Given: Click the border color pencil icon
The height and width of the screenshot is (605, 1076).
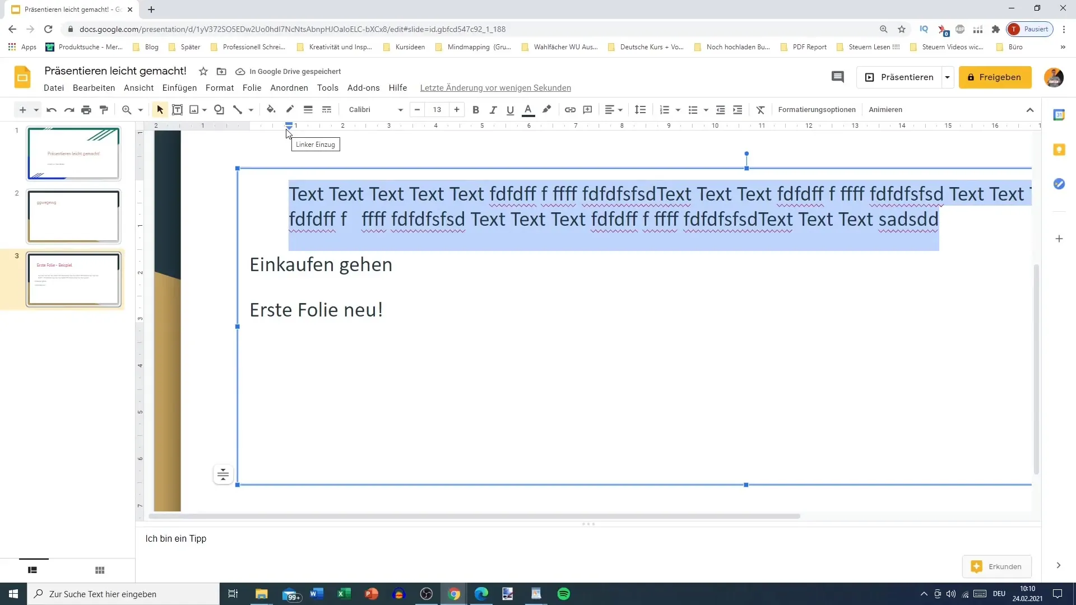Looking at the screenshot, I should coord(290,109).
